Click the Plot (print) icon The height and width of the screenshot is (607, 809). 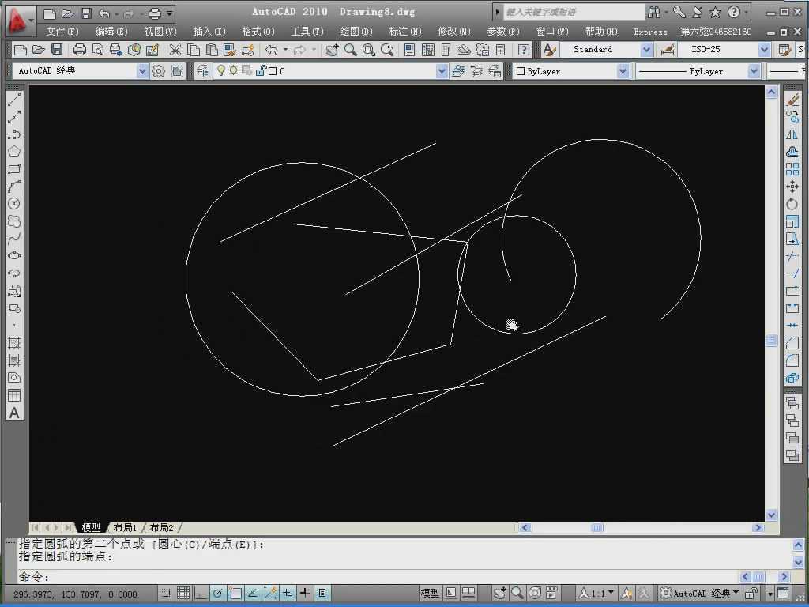tap(80, 50)
